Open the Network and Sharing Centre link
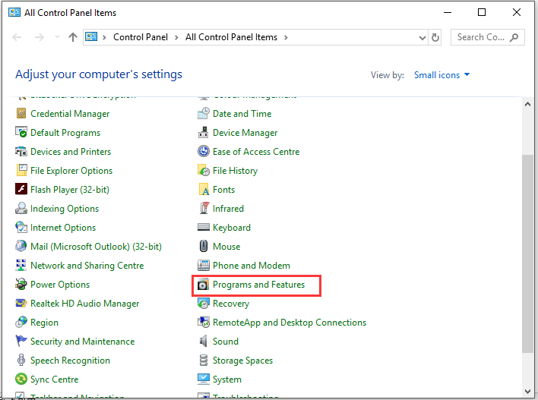 click(x=87, y=266)
